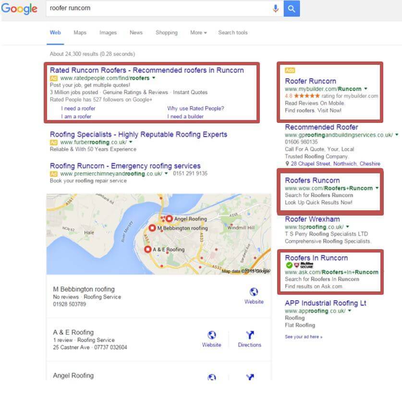The height and width of the screenshot is (398, 402).
Task: Click the Hale place label on map
Action: tap(89, 233)
